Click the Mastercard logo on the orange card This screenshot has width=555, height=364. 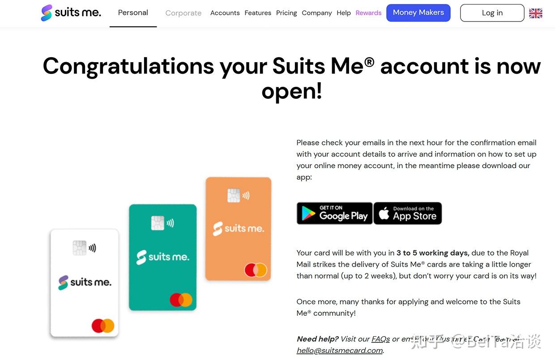pyautogui.click(x=256, y=270)
